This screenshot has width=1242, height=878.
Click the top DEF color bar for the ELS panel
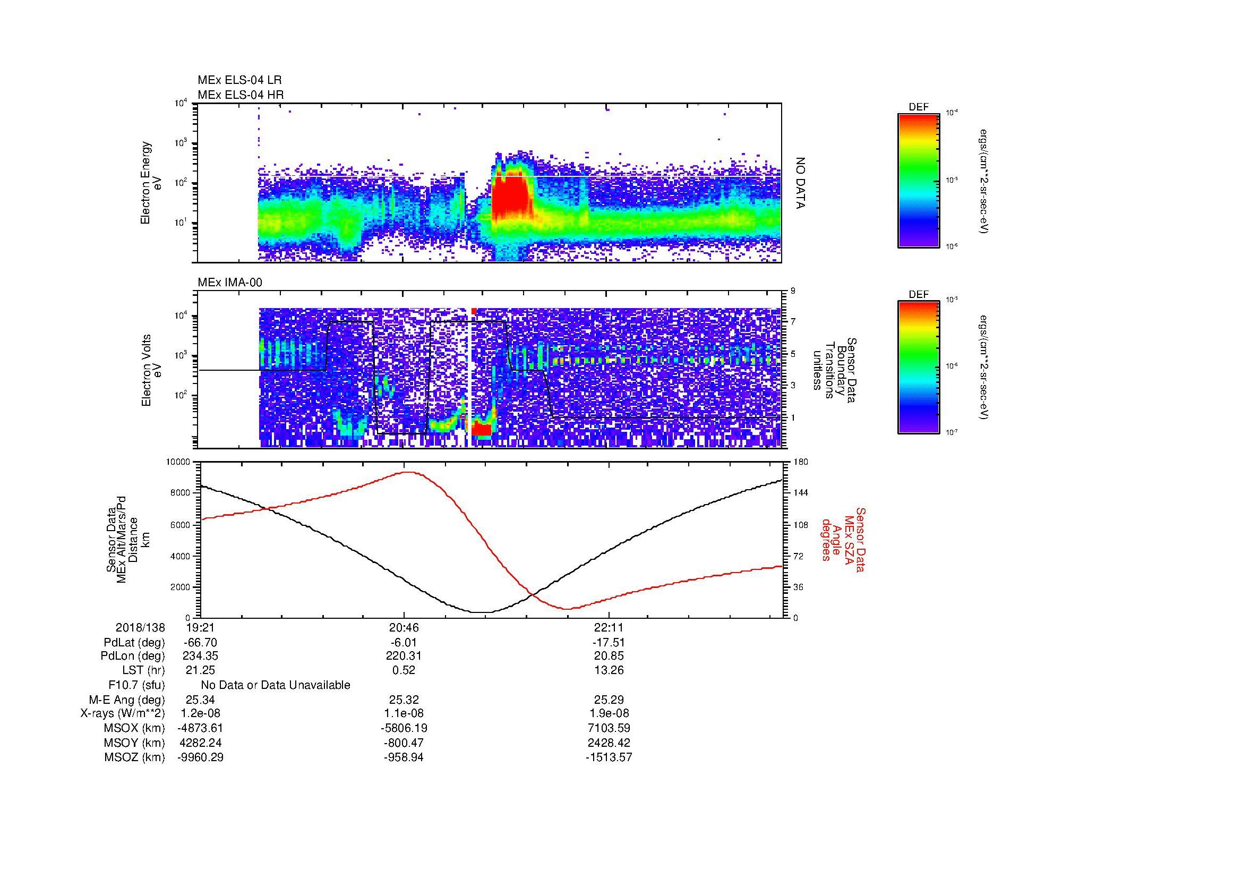(919, 180)
